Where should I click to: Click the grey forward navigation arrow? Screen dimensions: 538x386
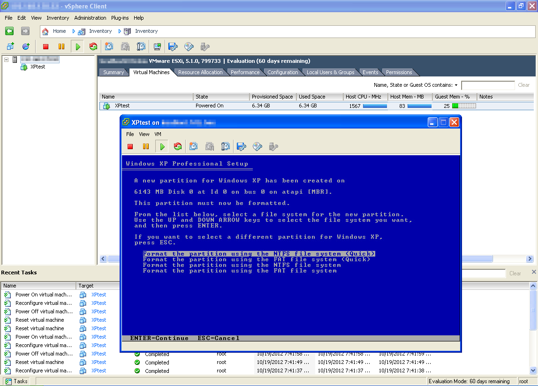pos(25,31)
